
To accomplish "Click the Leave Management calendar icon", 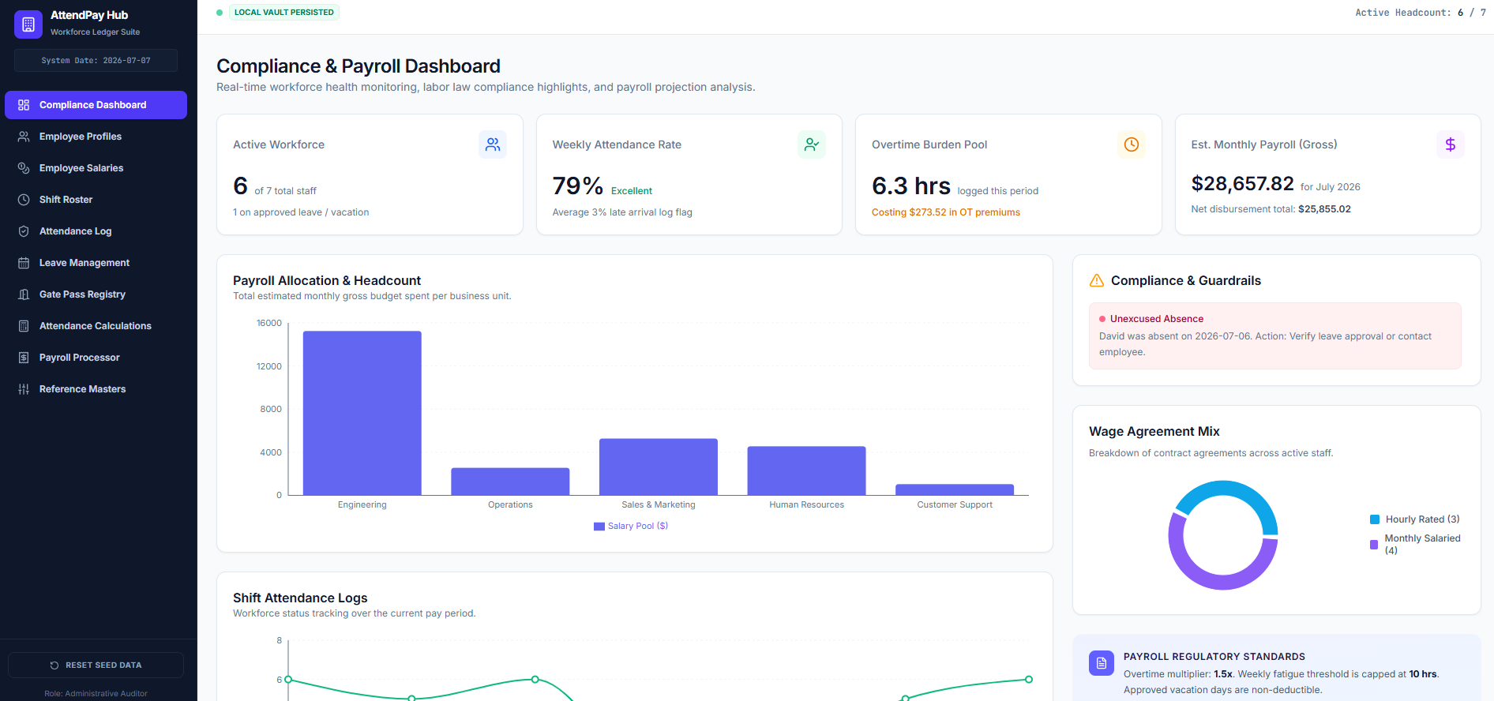I will point(24,263).
